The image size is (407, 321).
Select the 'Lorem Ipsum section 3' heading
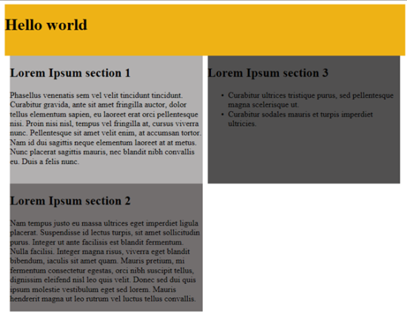coord(268,73)
